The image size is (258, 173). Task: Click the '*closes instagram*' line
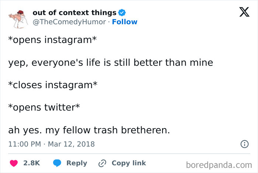[53, 85]
